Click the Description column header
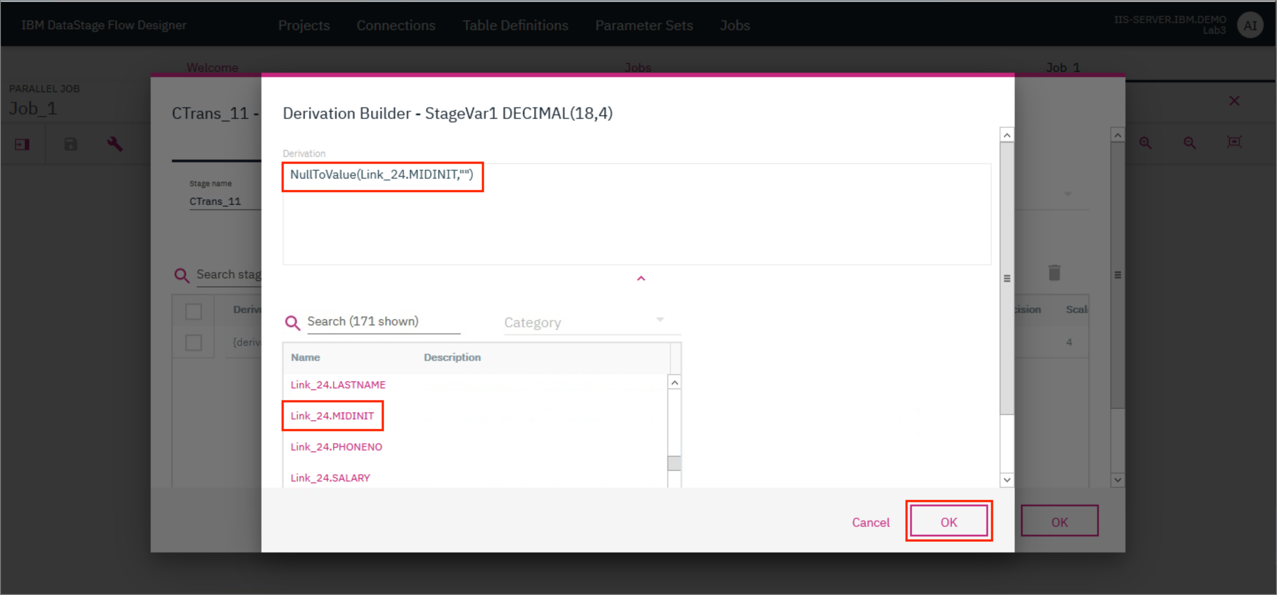Viewport: 1277px width, 595px height. click(x=452, y=357)
